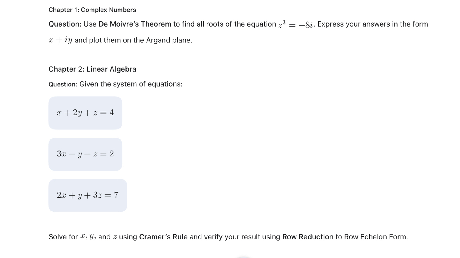
Task: Click the Chapter 1: Complex Numbers heading
Action: 92,10
